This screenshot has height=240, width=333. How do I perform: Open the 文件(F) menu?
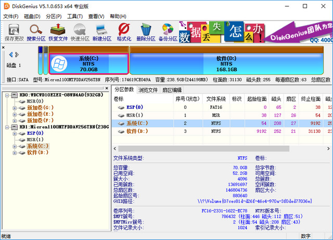pyautogui.click(x=11, y=16)
